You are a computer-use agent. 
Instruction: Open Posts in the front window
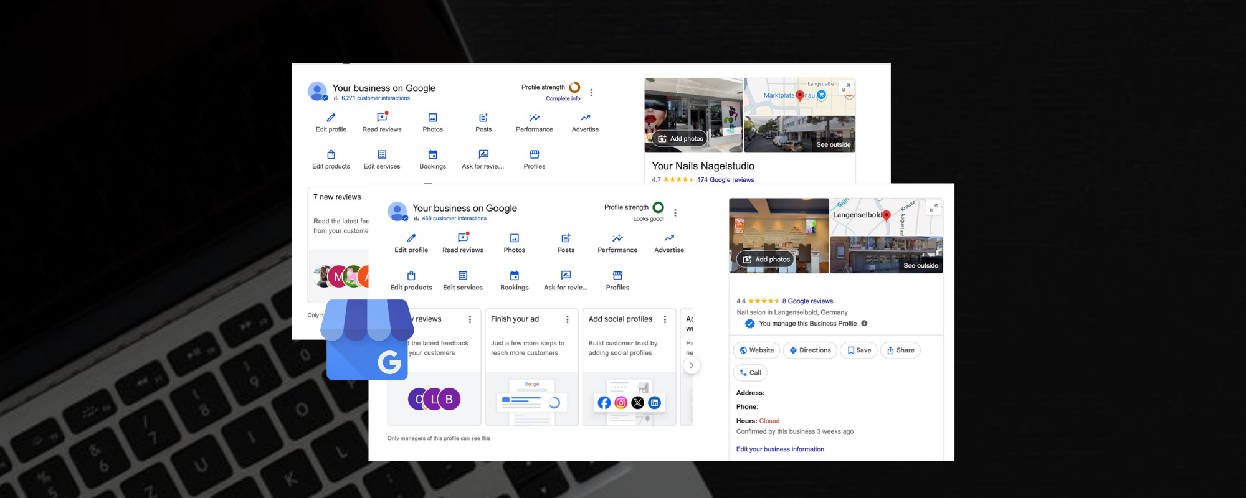point(566,243)
